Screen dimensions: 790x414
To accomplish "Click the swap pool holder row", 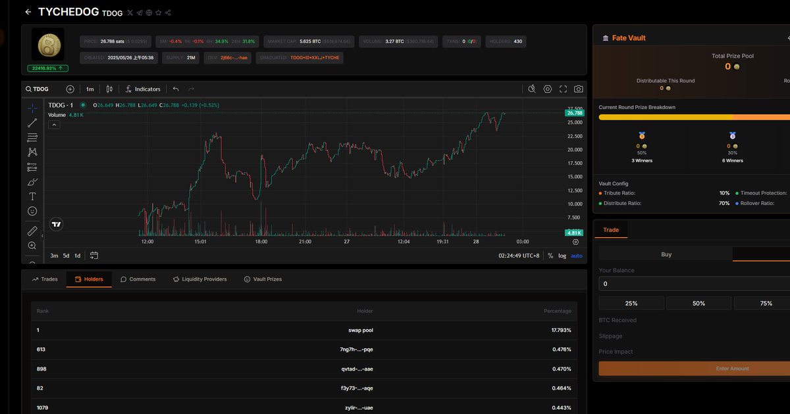I will click(x=304, y=330).
